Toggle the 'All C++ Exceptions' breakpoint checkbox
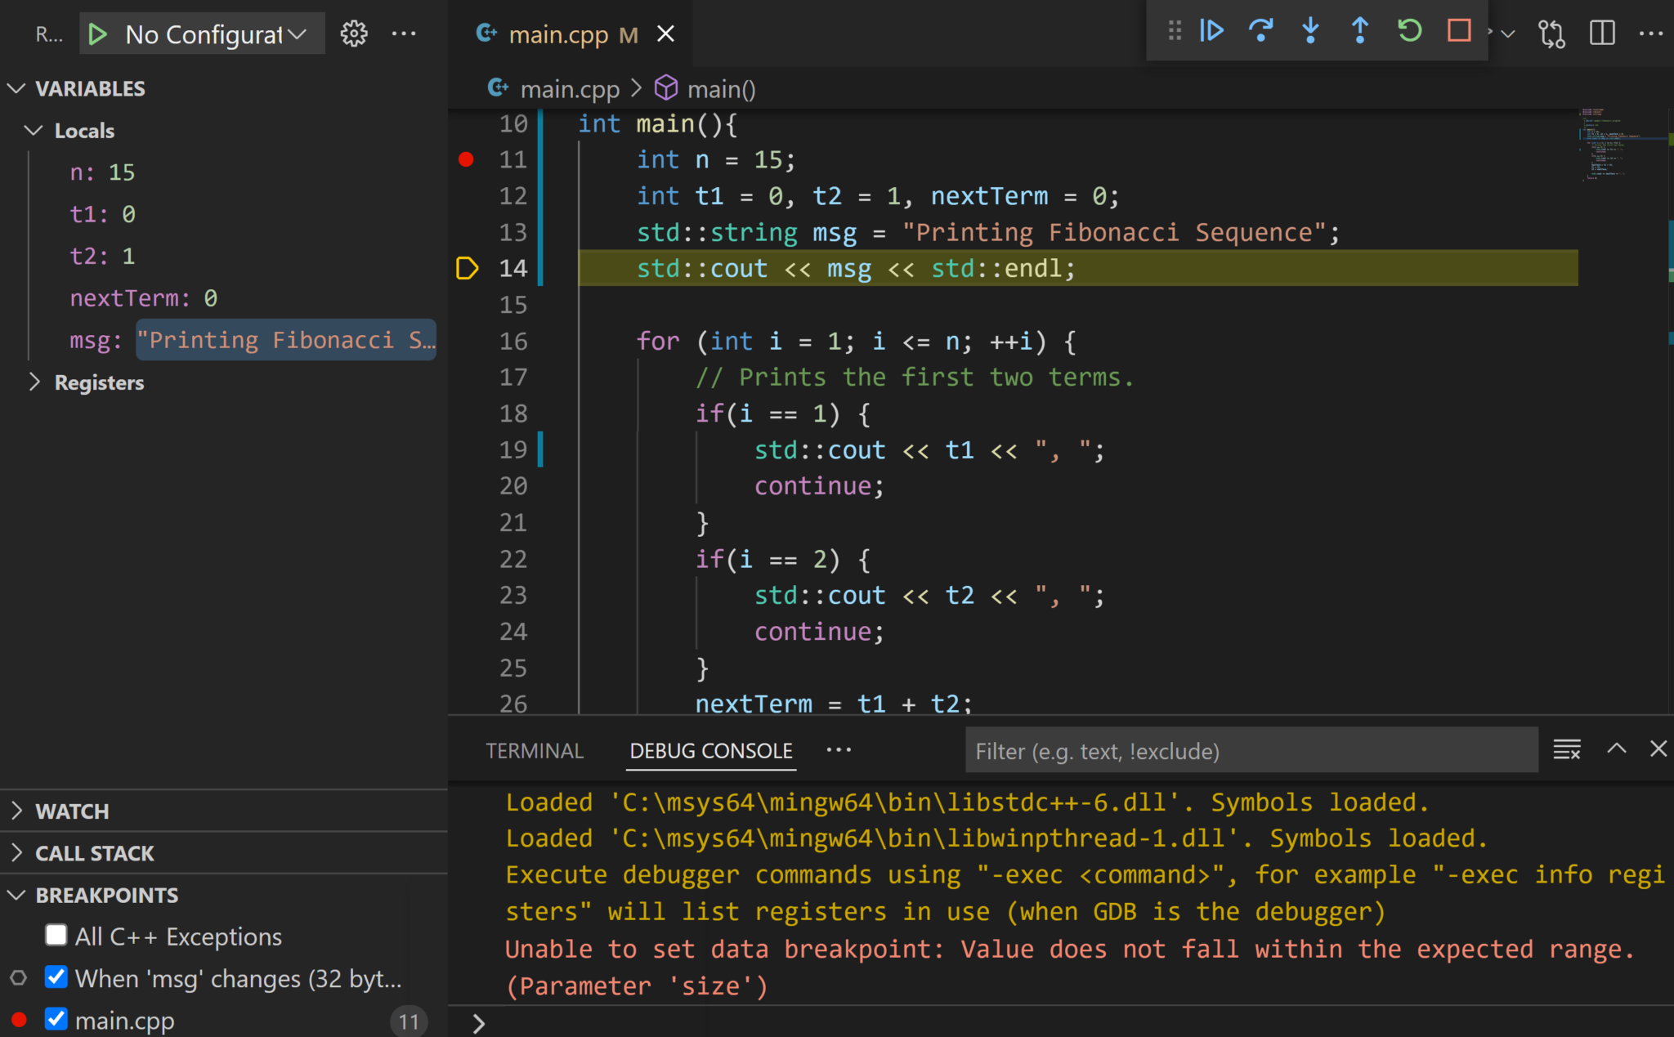Screen dimensions: 1674x1037 pyautogui.click(x=55, y=935)
